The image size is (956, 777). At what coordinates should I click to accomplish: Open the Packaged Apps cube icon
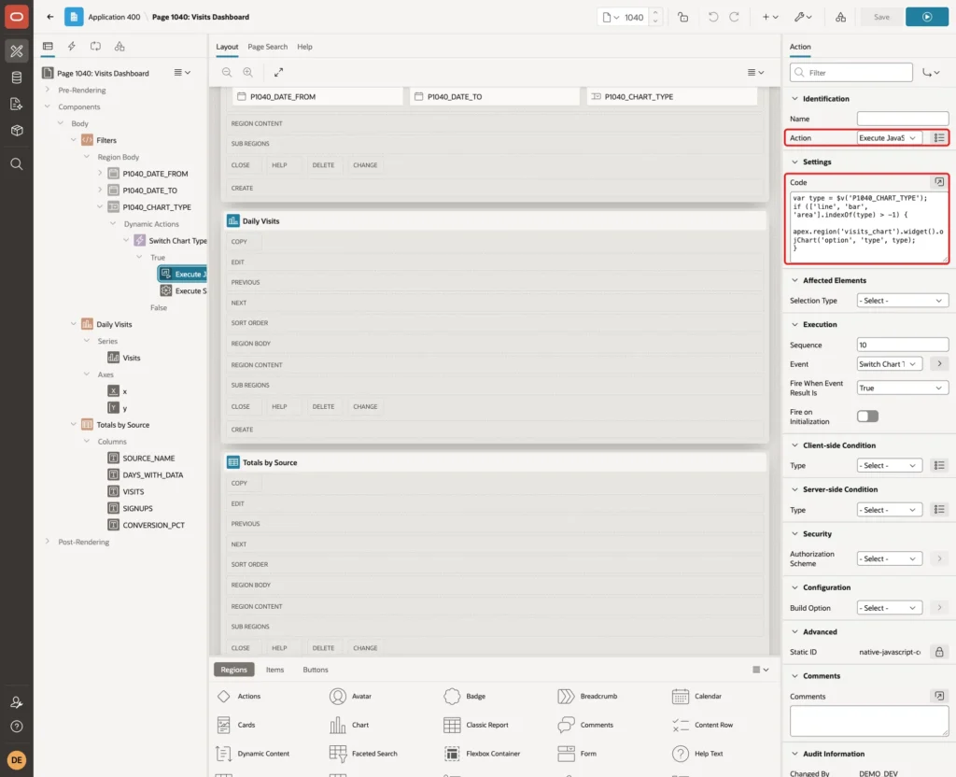coord(17,131)
